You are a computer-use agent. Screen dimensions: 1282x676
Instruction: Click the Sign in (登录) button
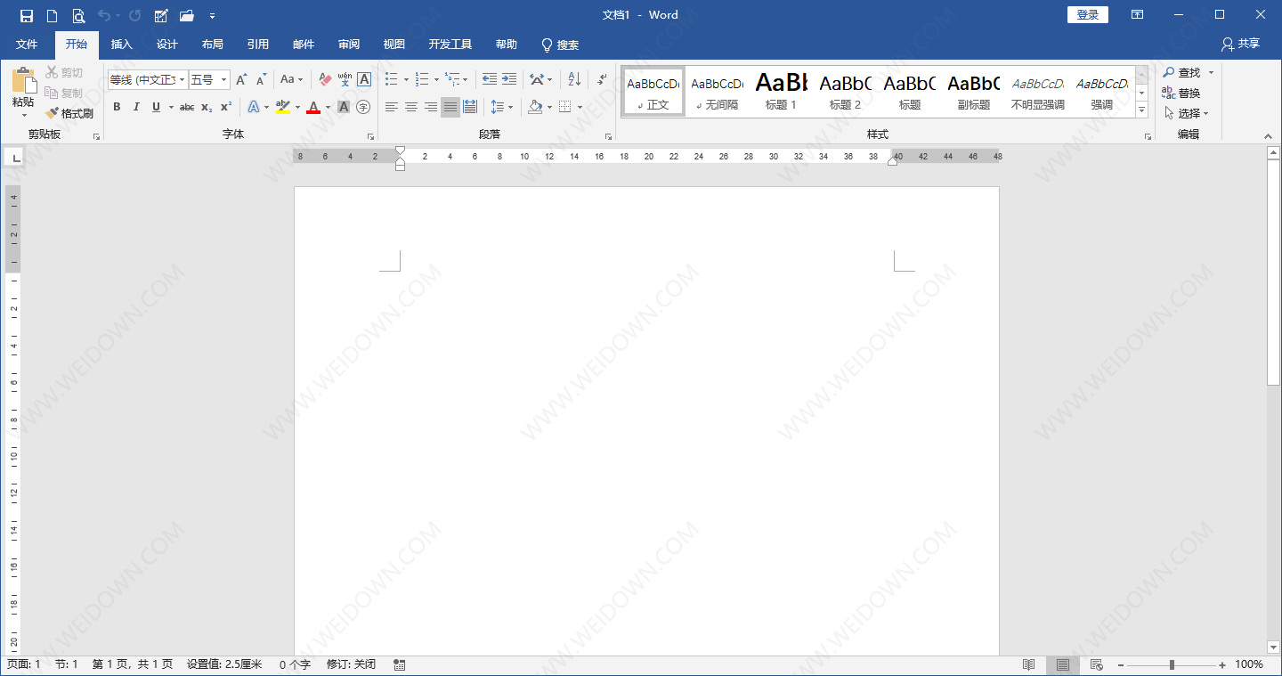pyautogui.click(x=1088, y=15)
